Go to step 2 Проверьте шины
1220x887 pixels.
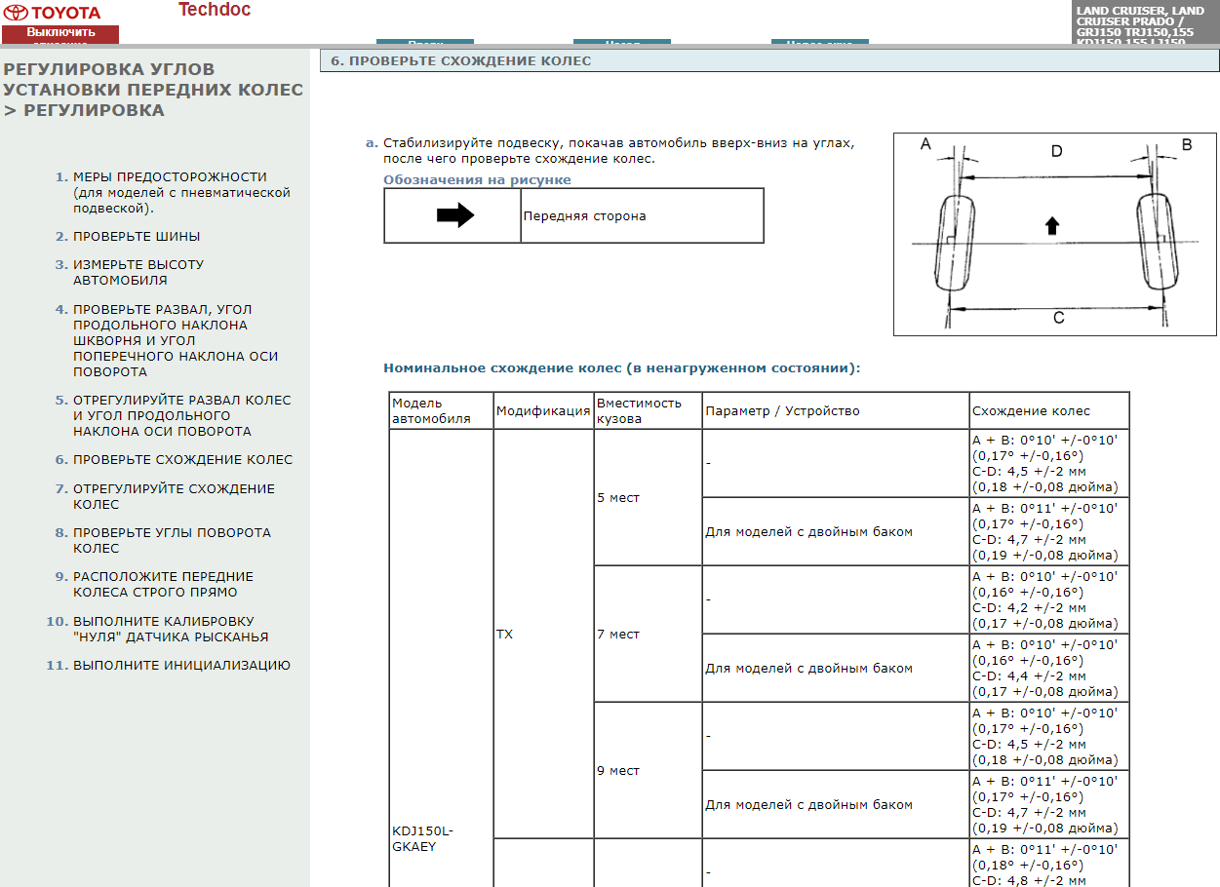(x=137, y=237)
